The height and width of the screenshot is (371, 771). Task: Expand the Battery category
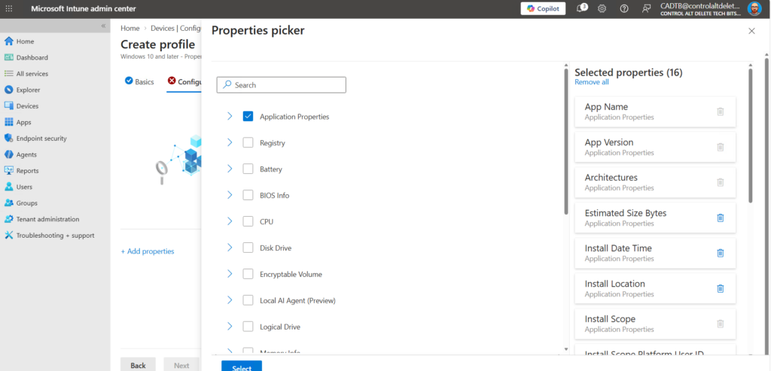pyautogui.click(x=230, y=169)
